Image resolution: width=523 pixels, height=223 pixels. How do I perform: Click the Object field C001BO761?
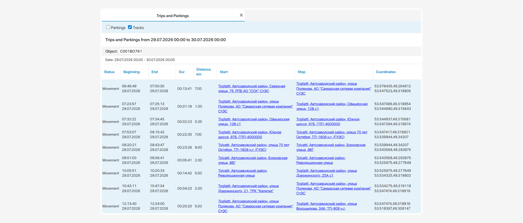131,51
